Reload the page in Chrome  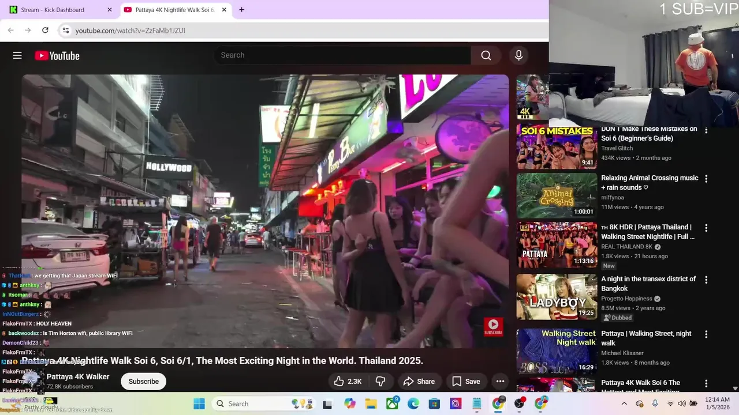click(x=45, y=30)
